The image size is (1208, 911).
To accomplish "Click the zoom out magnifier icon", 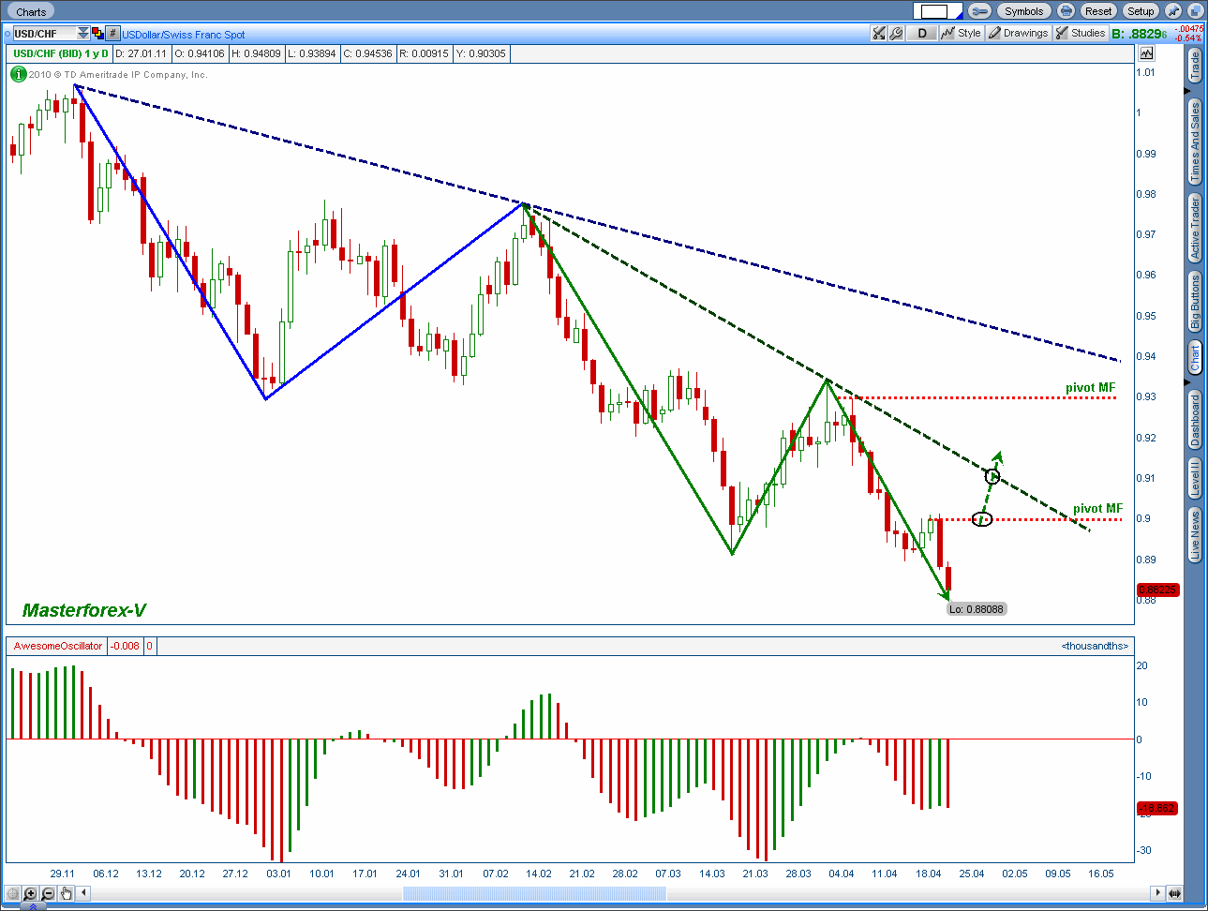I will point(49,893).
